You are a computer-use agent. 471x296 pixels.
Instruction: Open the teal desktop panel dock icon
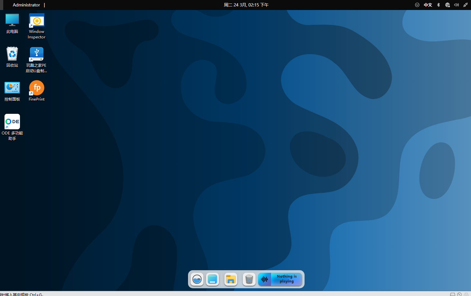[212, 279]
